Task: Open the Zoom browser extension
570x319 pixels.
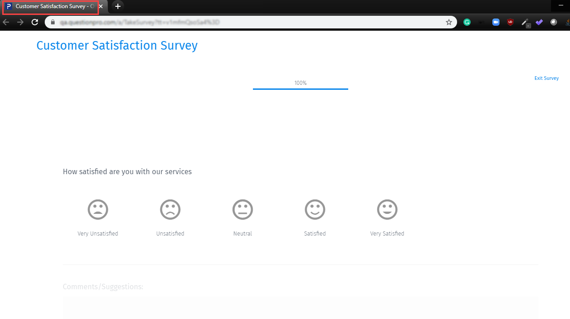Action: click(x=496, y=22)
